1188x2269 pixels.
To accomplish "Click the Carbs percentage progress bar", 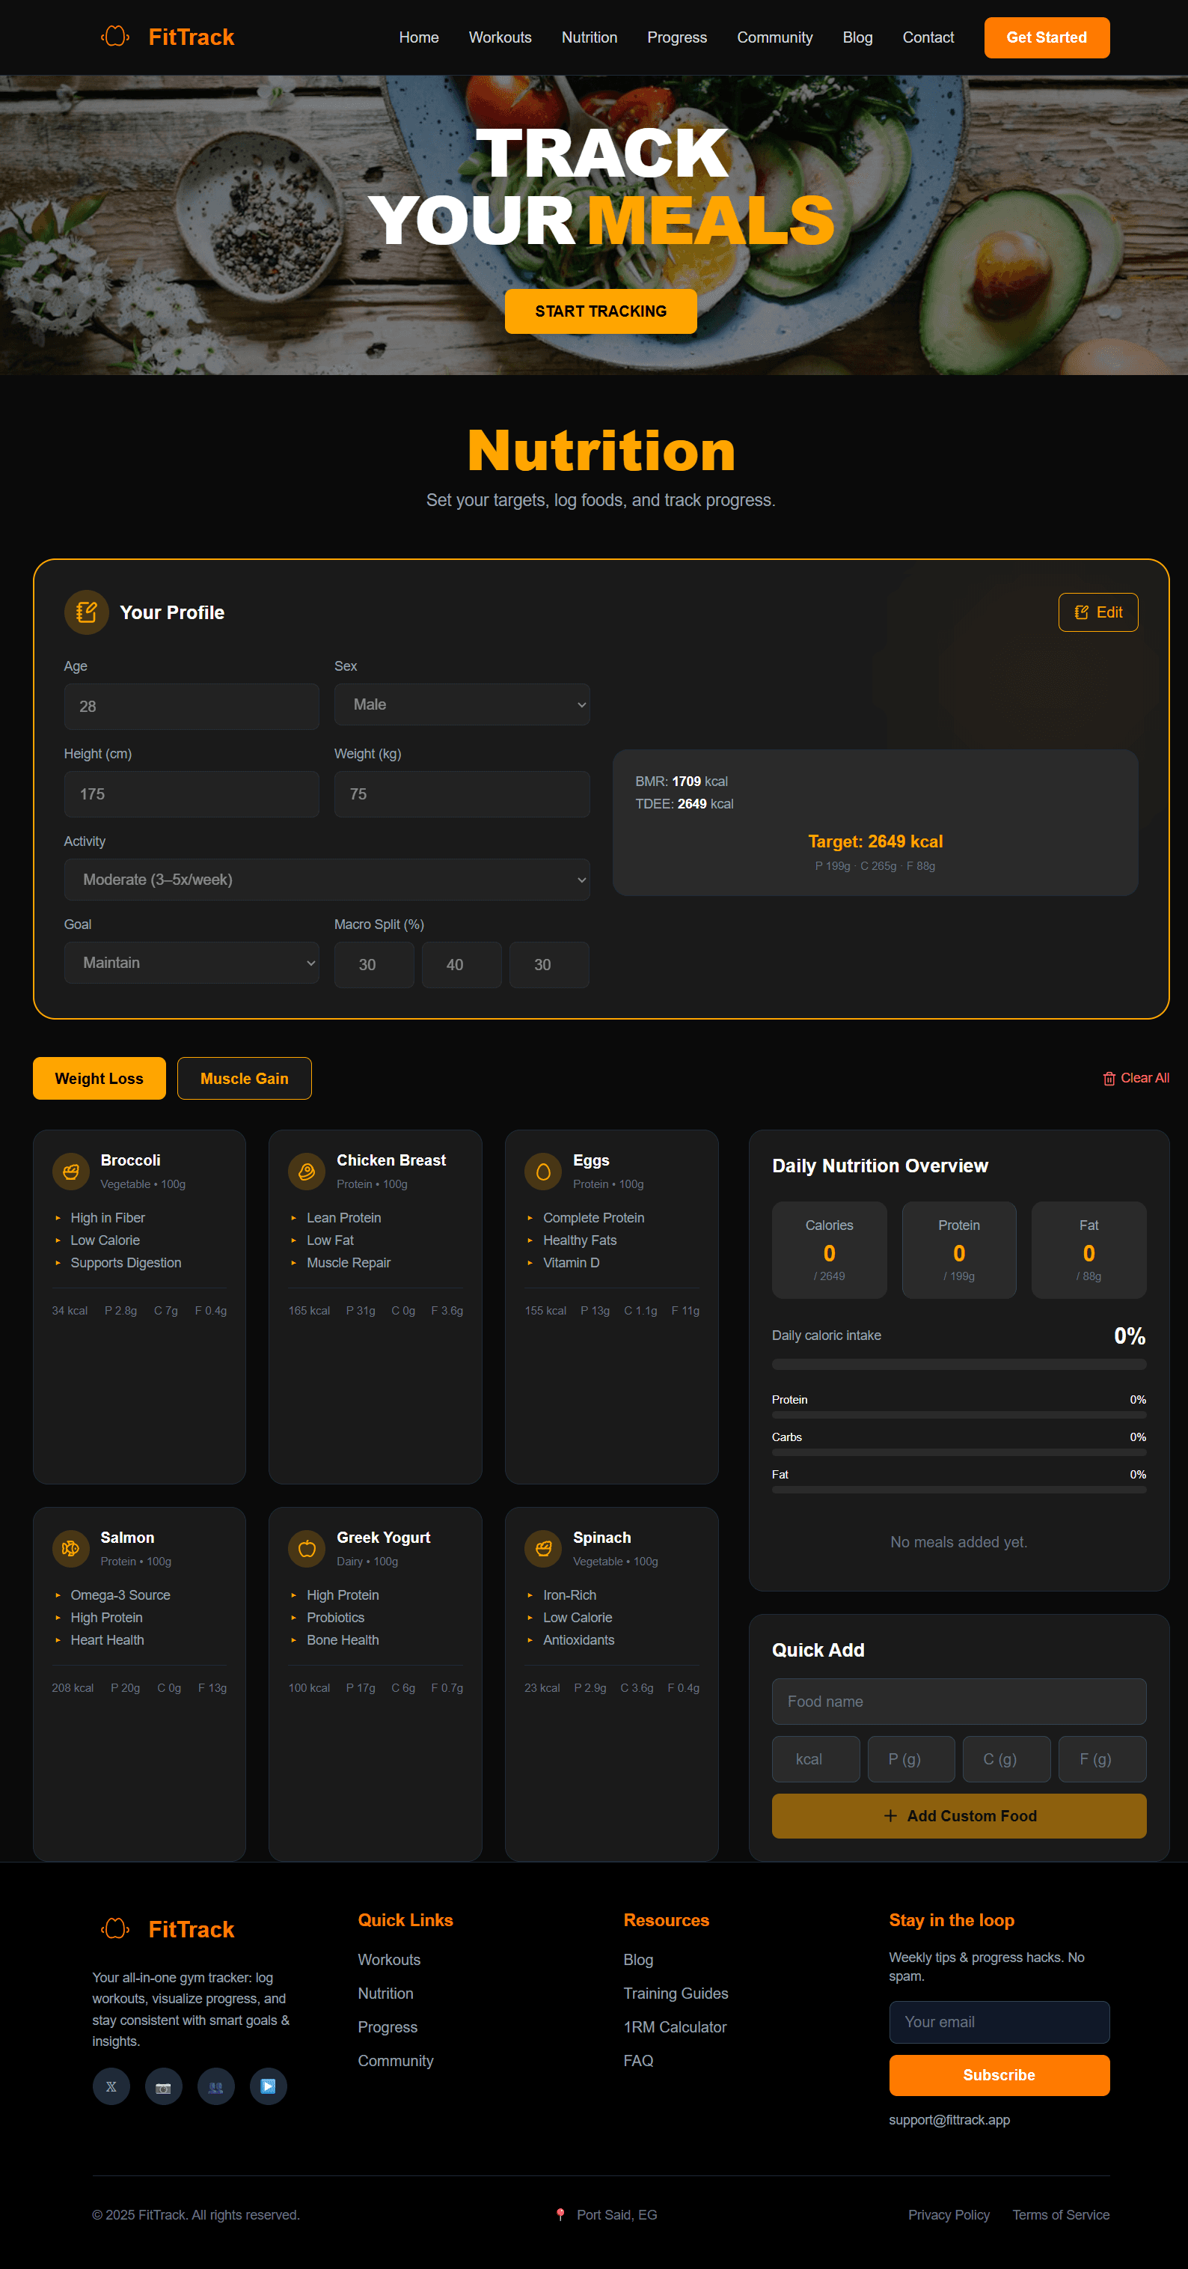I will (x=959, y=1452).
